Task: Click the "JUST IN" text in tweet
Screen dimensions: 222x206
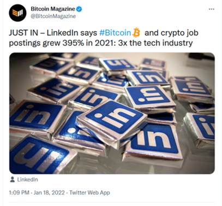Action: pos(23,33)
